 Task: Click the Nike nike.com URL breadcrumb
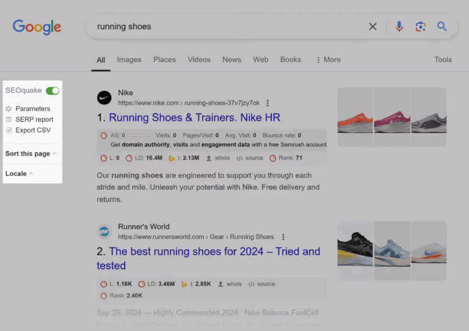[189, 103]
